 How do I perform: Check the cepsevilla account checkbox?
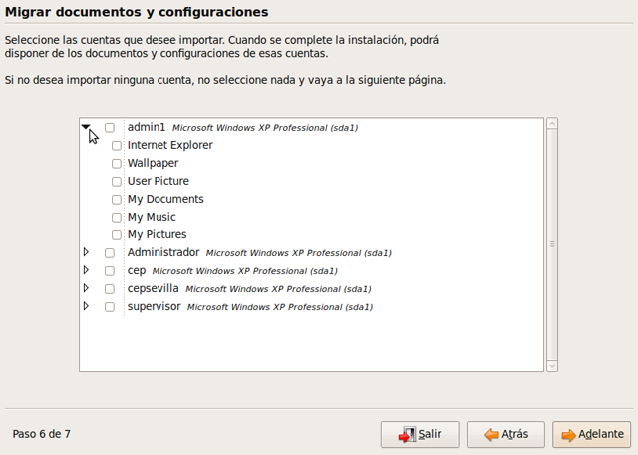[x=110, y=289]
